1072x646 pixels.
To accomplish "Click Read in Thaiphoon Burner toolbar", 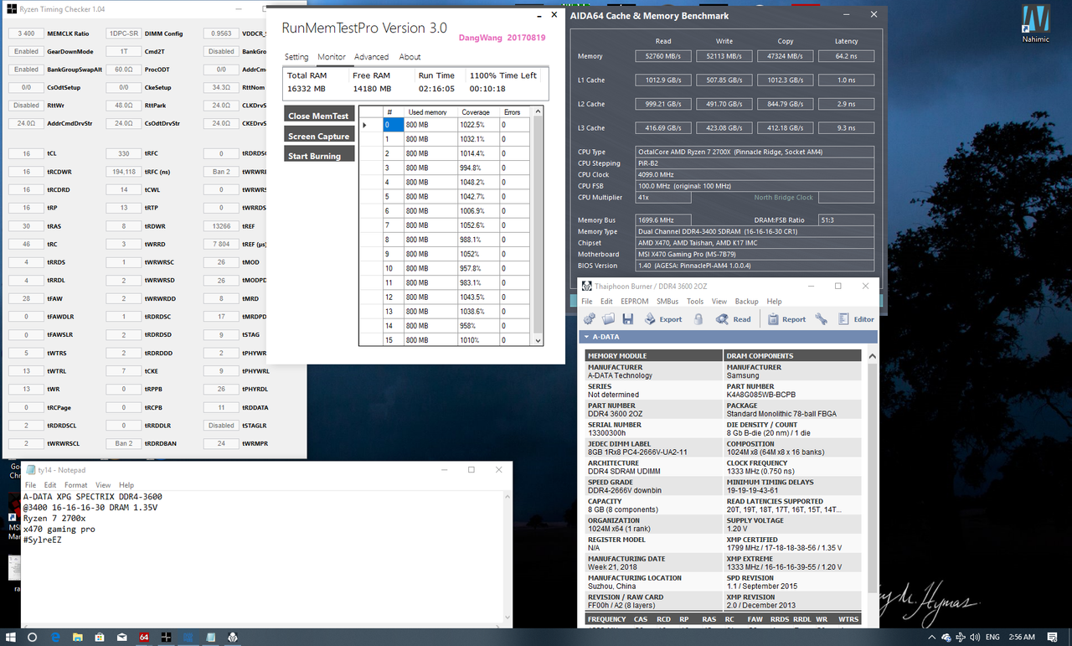I will (x=733, y=319).
